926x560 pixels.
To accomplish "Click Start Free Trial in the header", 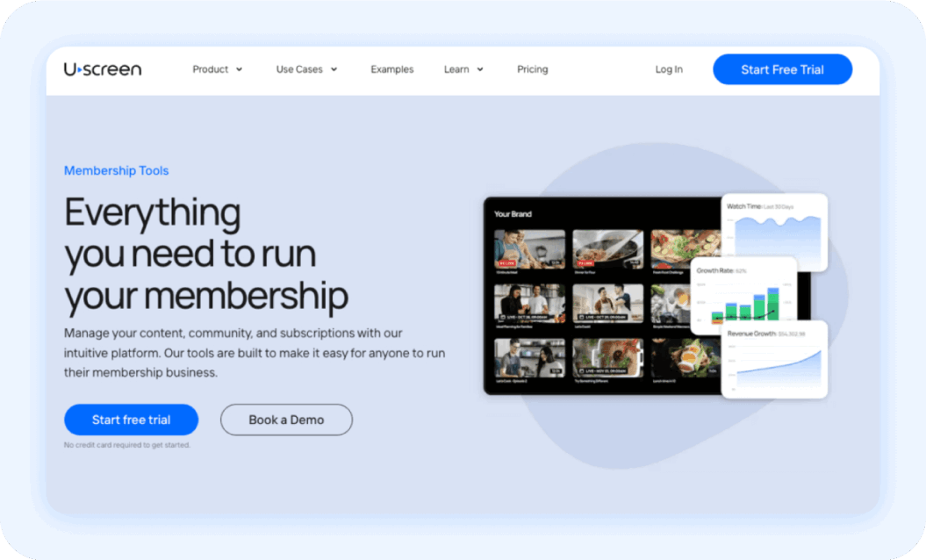I will tap(781, 69).
